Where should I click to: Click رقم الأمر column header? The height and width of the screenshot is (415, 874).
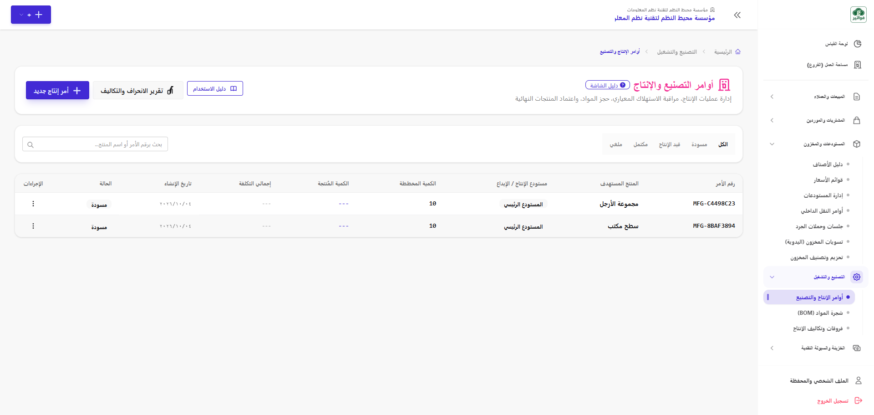tap(725, 184)
